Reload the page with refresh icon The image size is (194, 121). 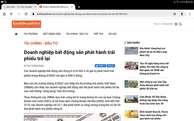tap(26, 14)
